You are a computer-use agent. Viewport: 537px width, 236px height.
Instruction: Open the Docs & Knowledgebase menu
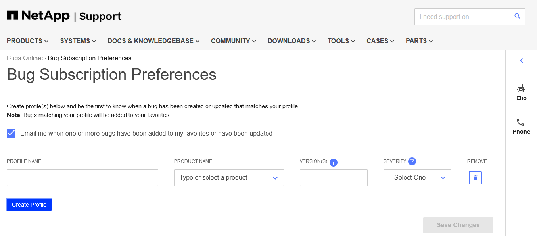click(x=153, y=41)
